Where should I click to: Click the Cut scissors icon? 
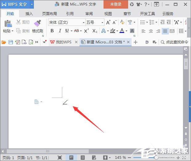point(18,22)
